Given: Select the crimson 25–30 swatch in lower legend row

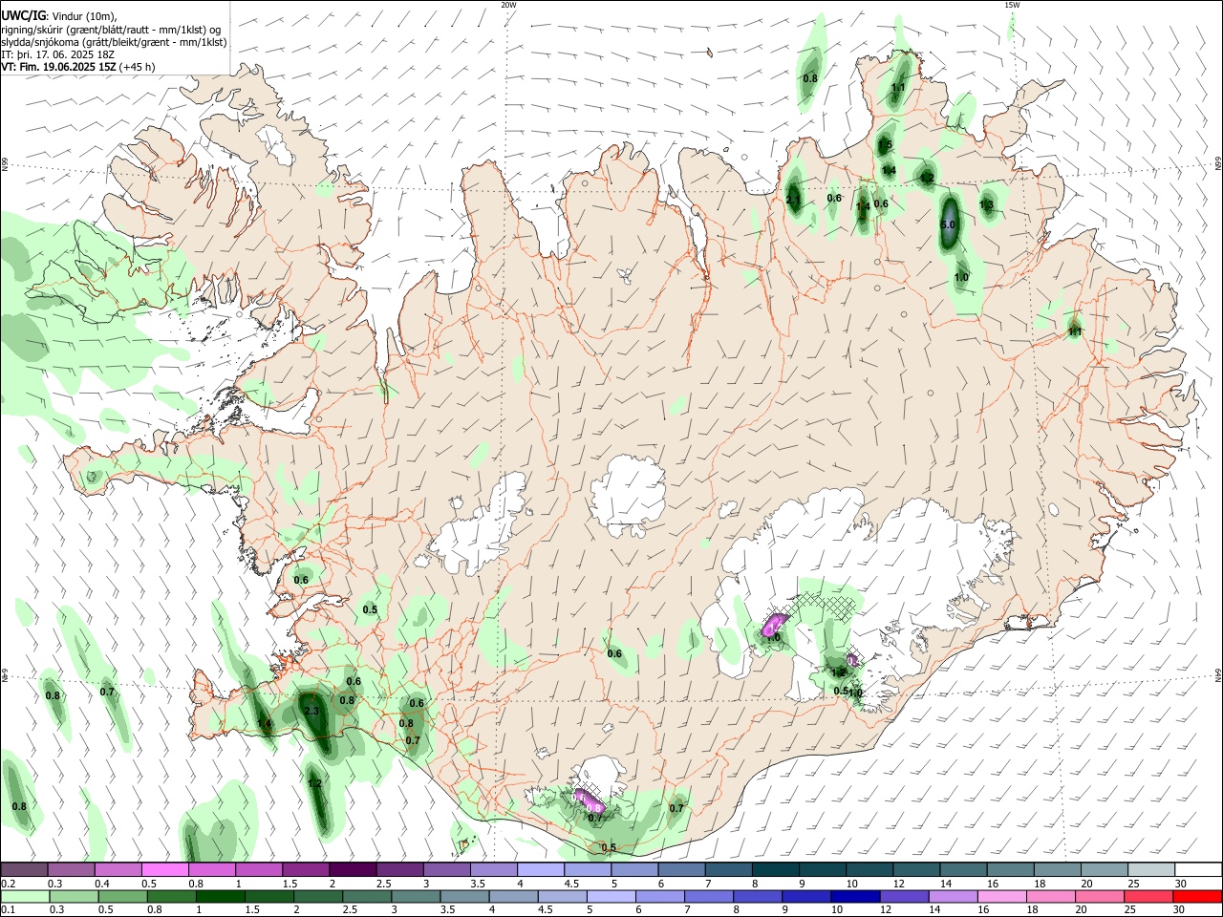Looking at the screenshot, I should click(x=1149, y=896).
